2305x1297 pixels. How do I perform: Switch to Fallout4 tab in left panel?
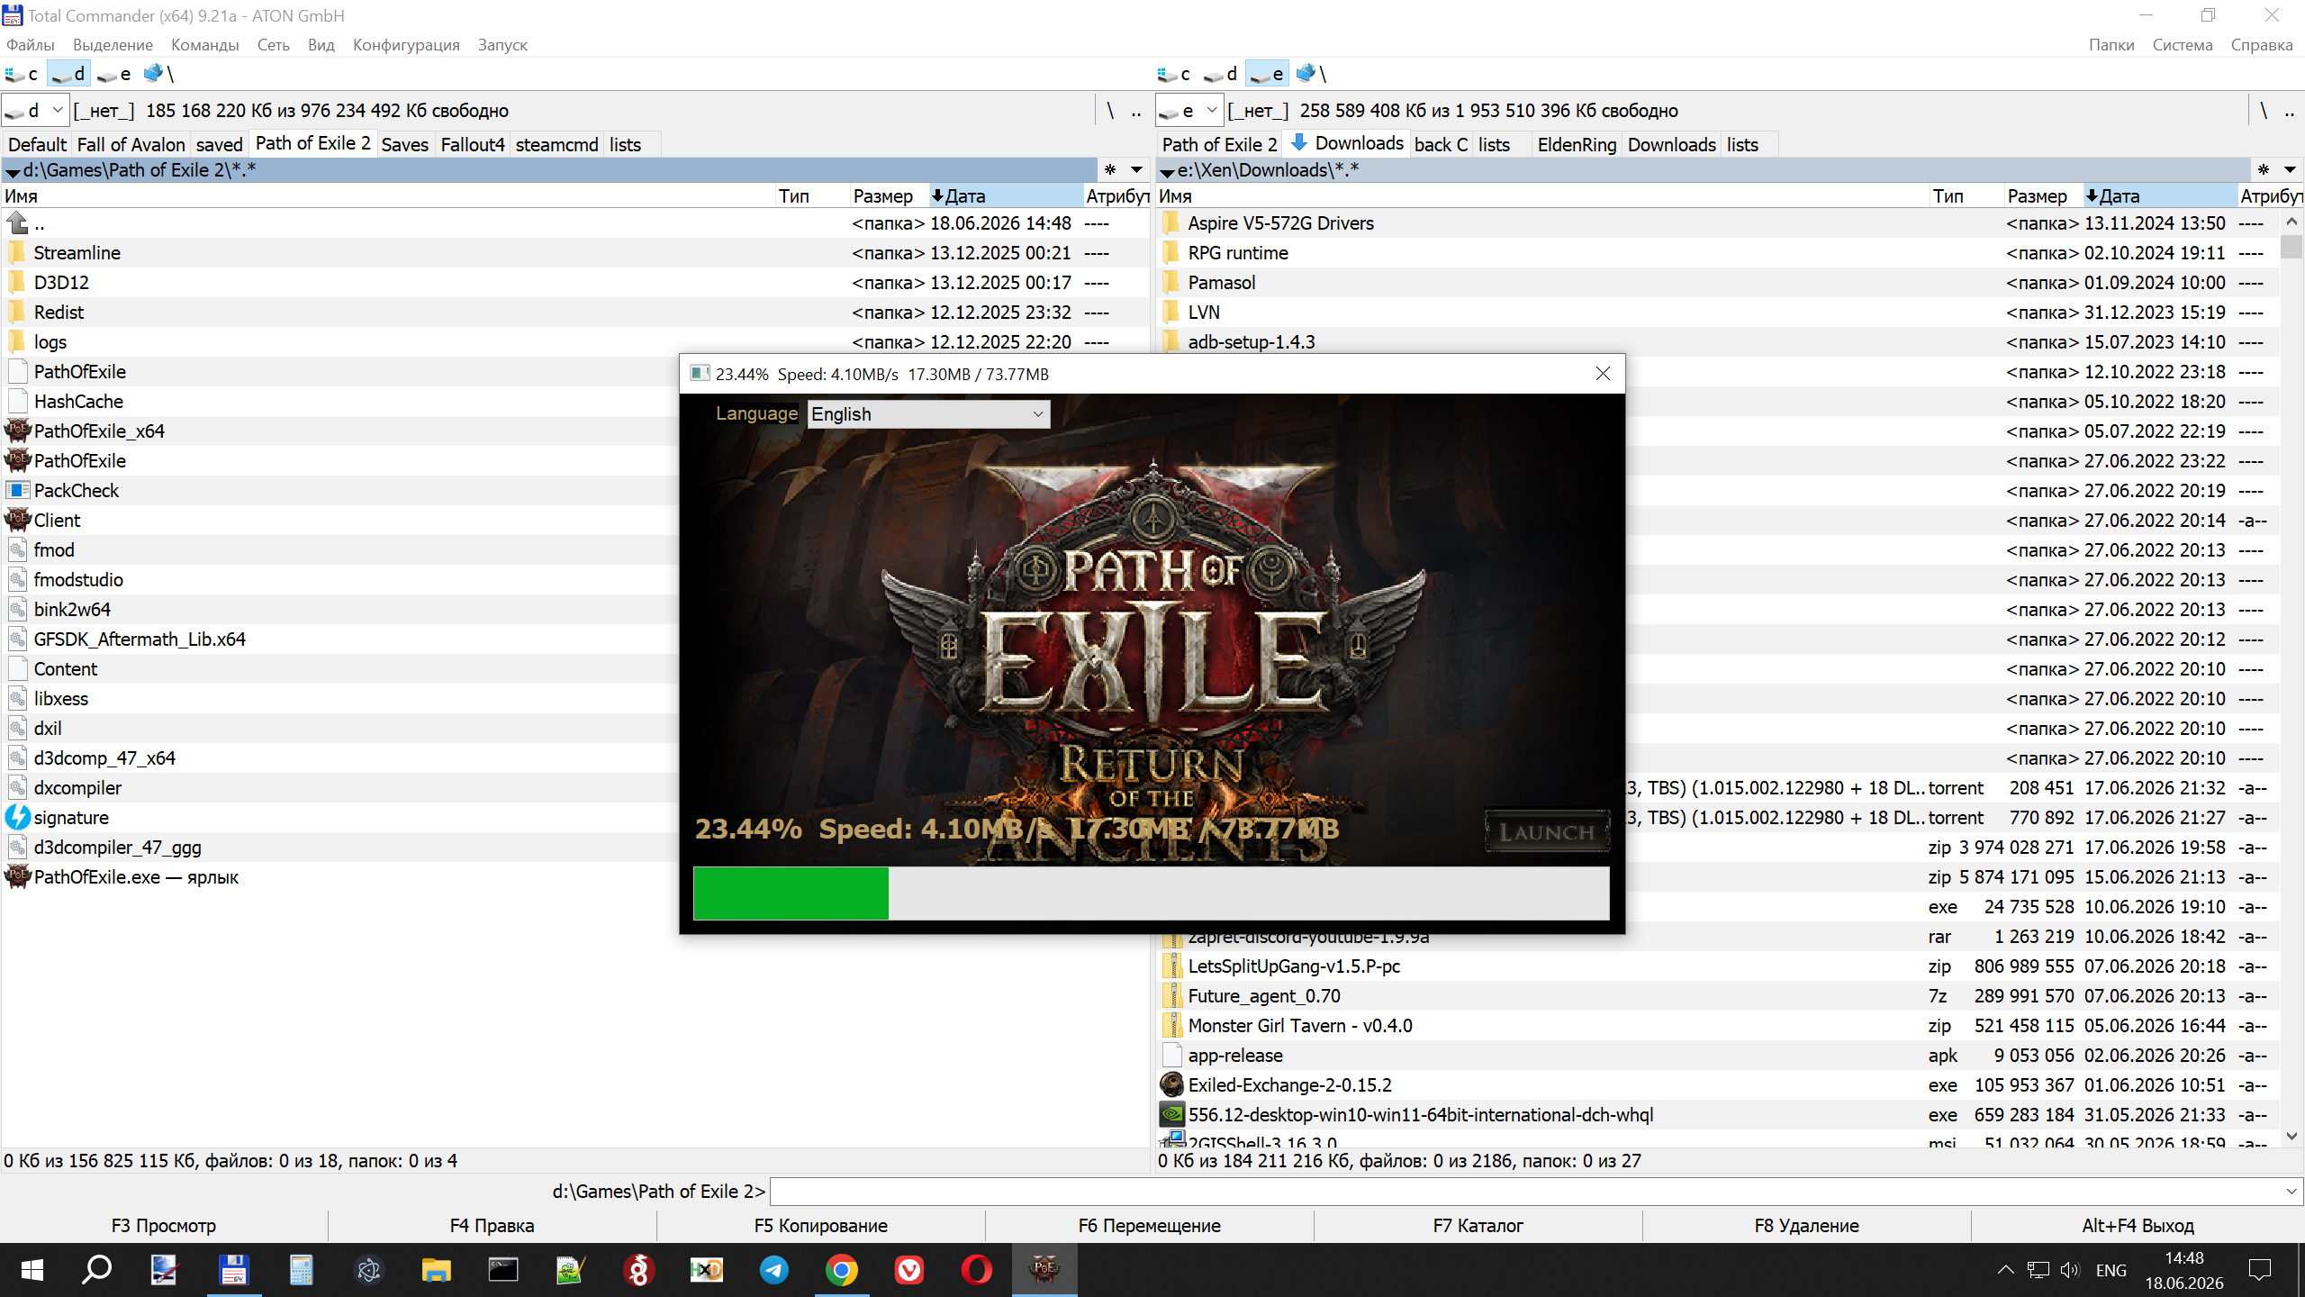[472, 144]
